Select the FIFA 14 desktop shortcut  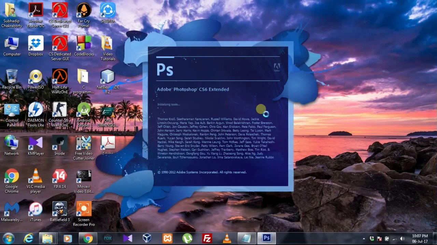[60, 179]
